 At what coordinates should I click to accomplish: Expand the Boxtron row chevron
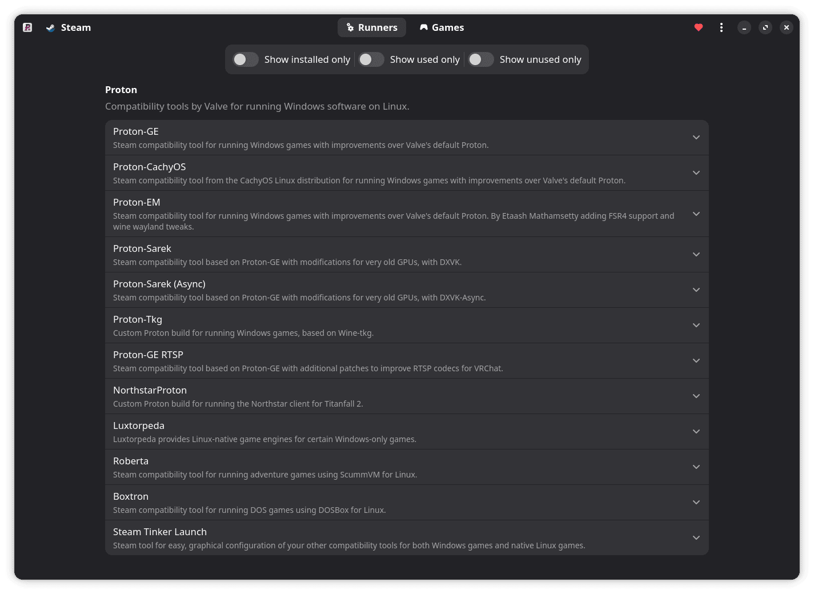pos(696,503)
